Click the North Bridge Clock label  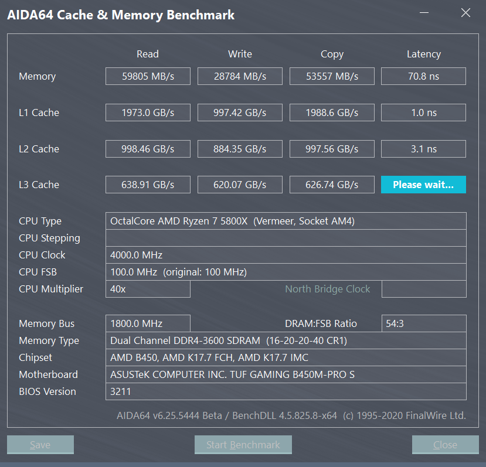[x=328, y=289]
